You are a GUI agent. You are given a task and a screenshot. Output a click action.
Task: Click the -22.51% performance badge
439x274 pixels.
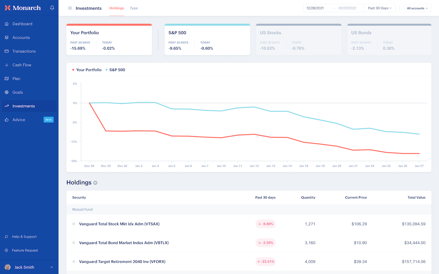coord(265,262)
